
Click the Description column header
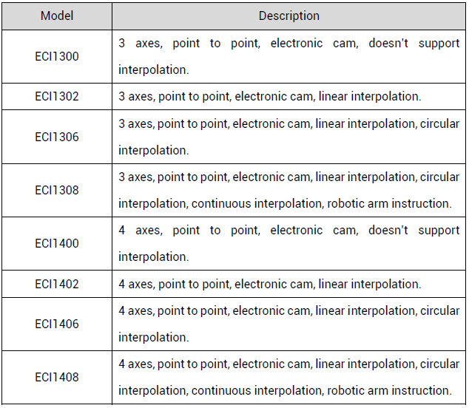[289, 16]
